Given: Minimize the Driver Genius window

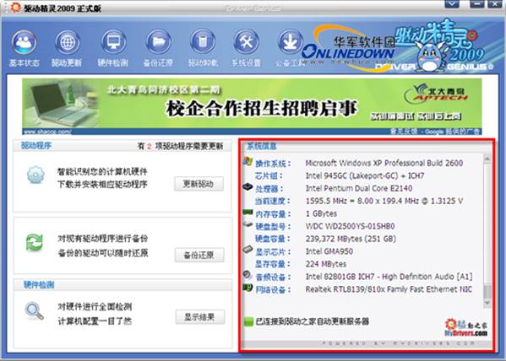Looking at the screenshot, I should pos(477,4).
